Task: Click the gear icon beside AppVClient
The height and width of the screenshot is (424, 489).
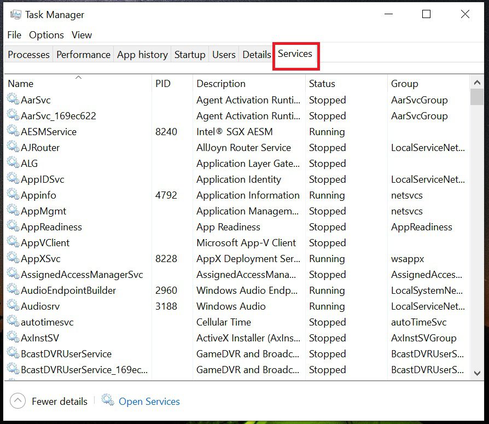Action: (13, 242)
